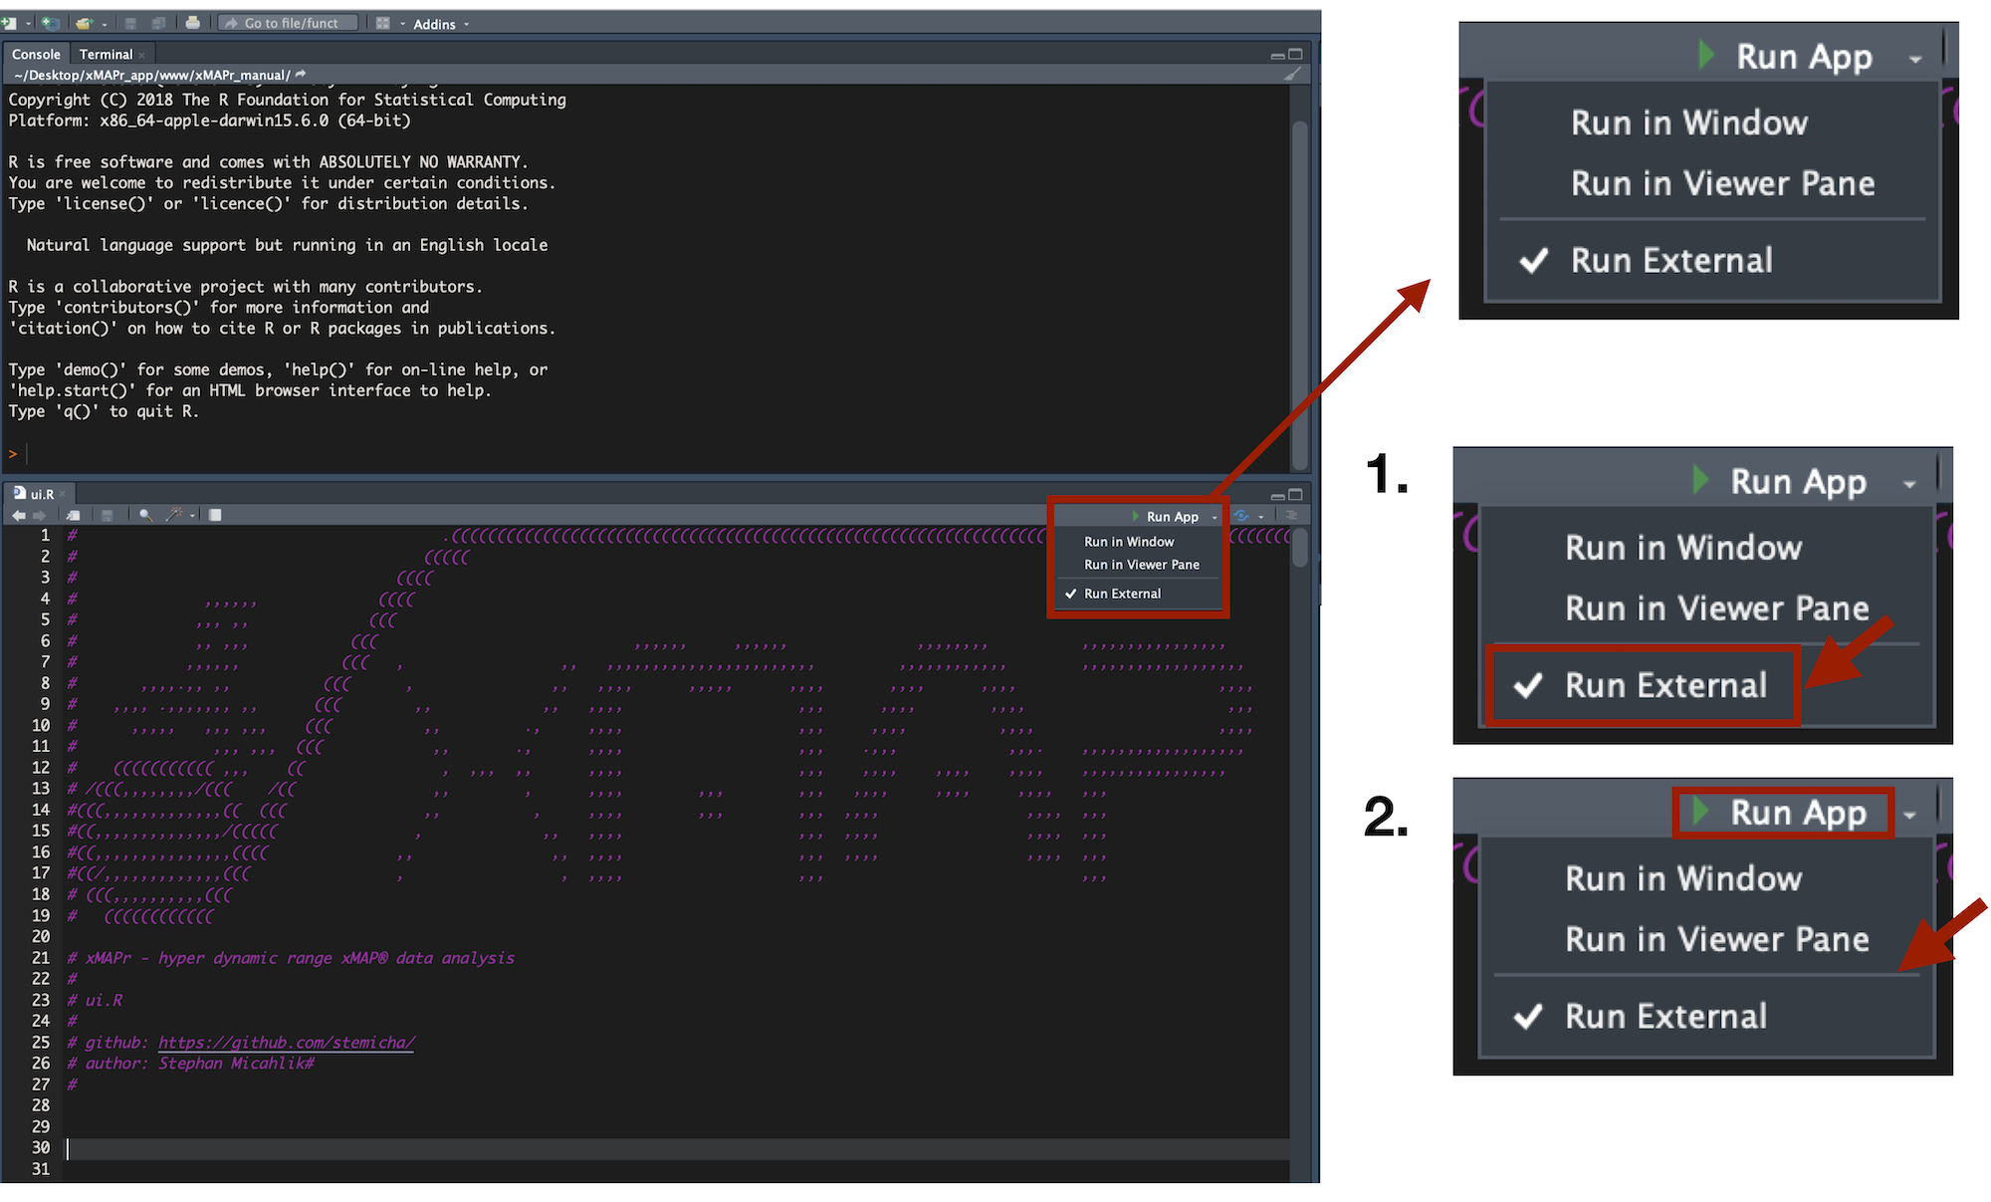Choose Run in Viewer Pane in RStudio menu

[1141, 565]
